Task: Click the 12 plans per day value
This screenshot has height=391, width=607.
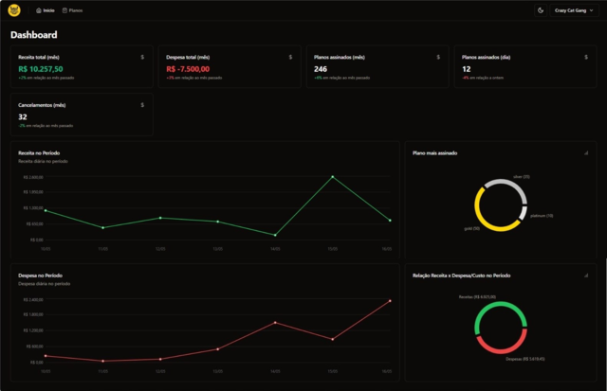Action: pyautogui.click(x=466, y=69)
